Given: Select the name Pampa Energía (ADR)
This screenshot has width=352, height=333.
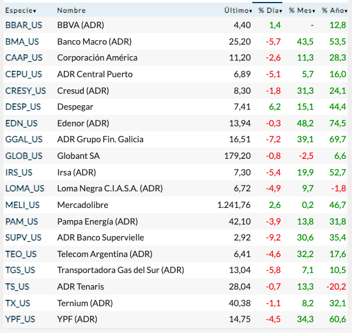Looking at the screenshot, I should pos(98,221).
